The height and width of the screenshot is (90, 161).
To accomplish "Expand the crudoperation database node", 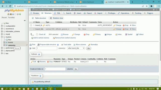I will (2, 26).
